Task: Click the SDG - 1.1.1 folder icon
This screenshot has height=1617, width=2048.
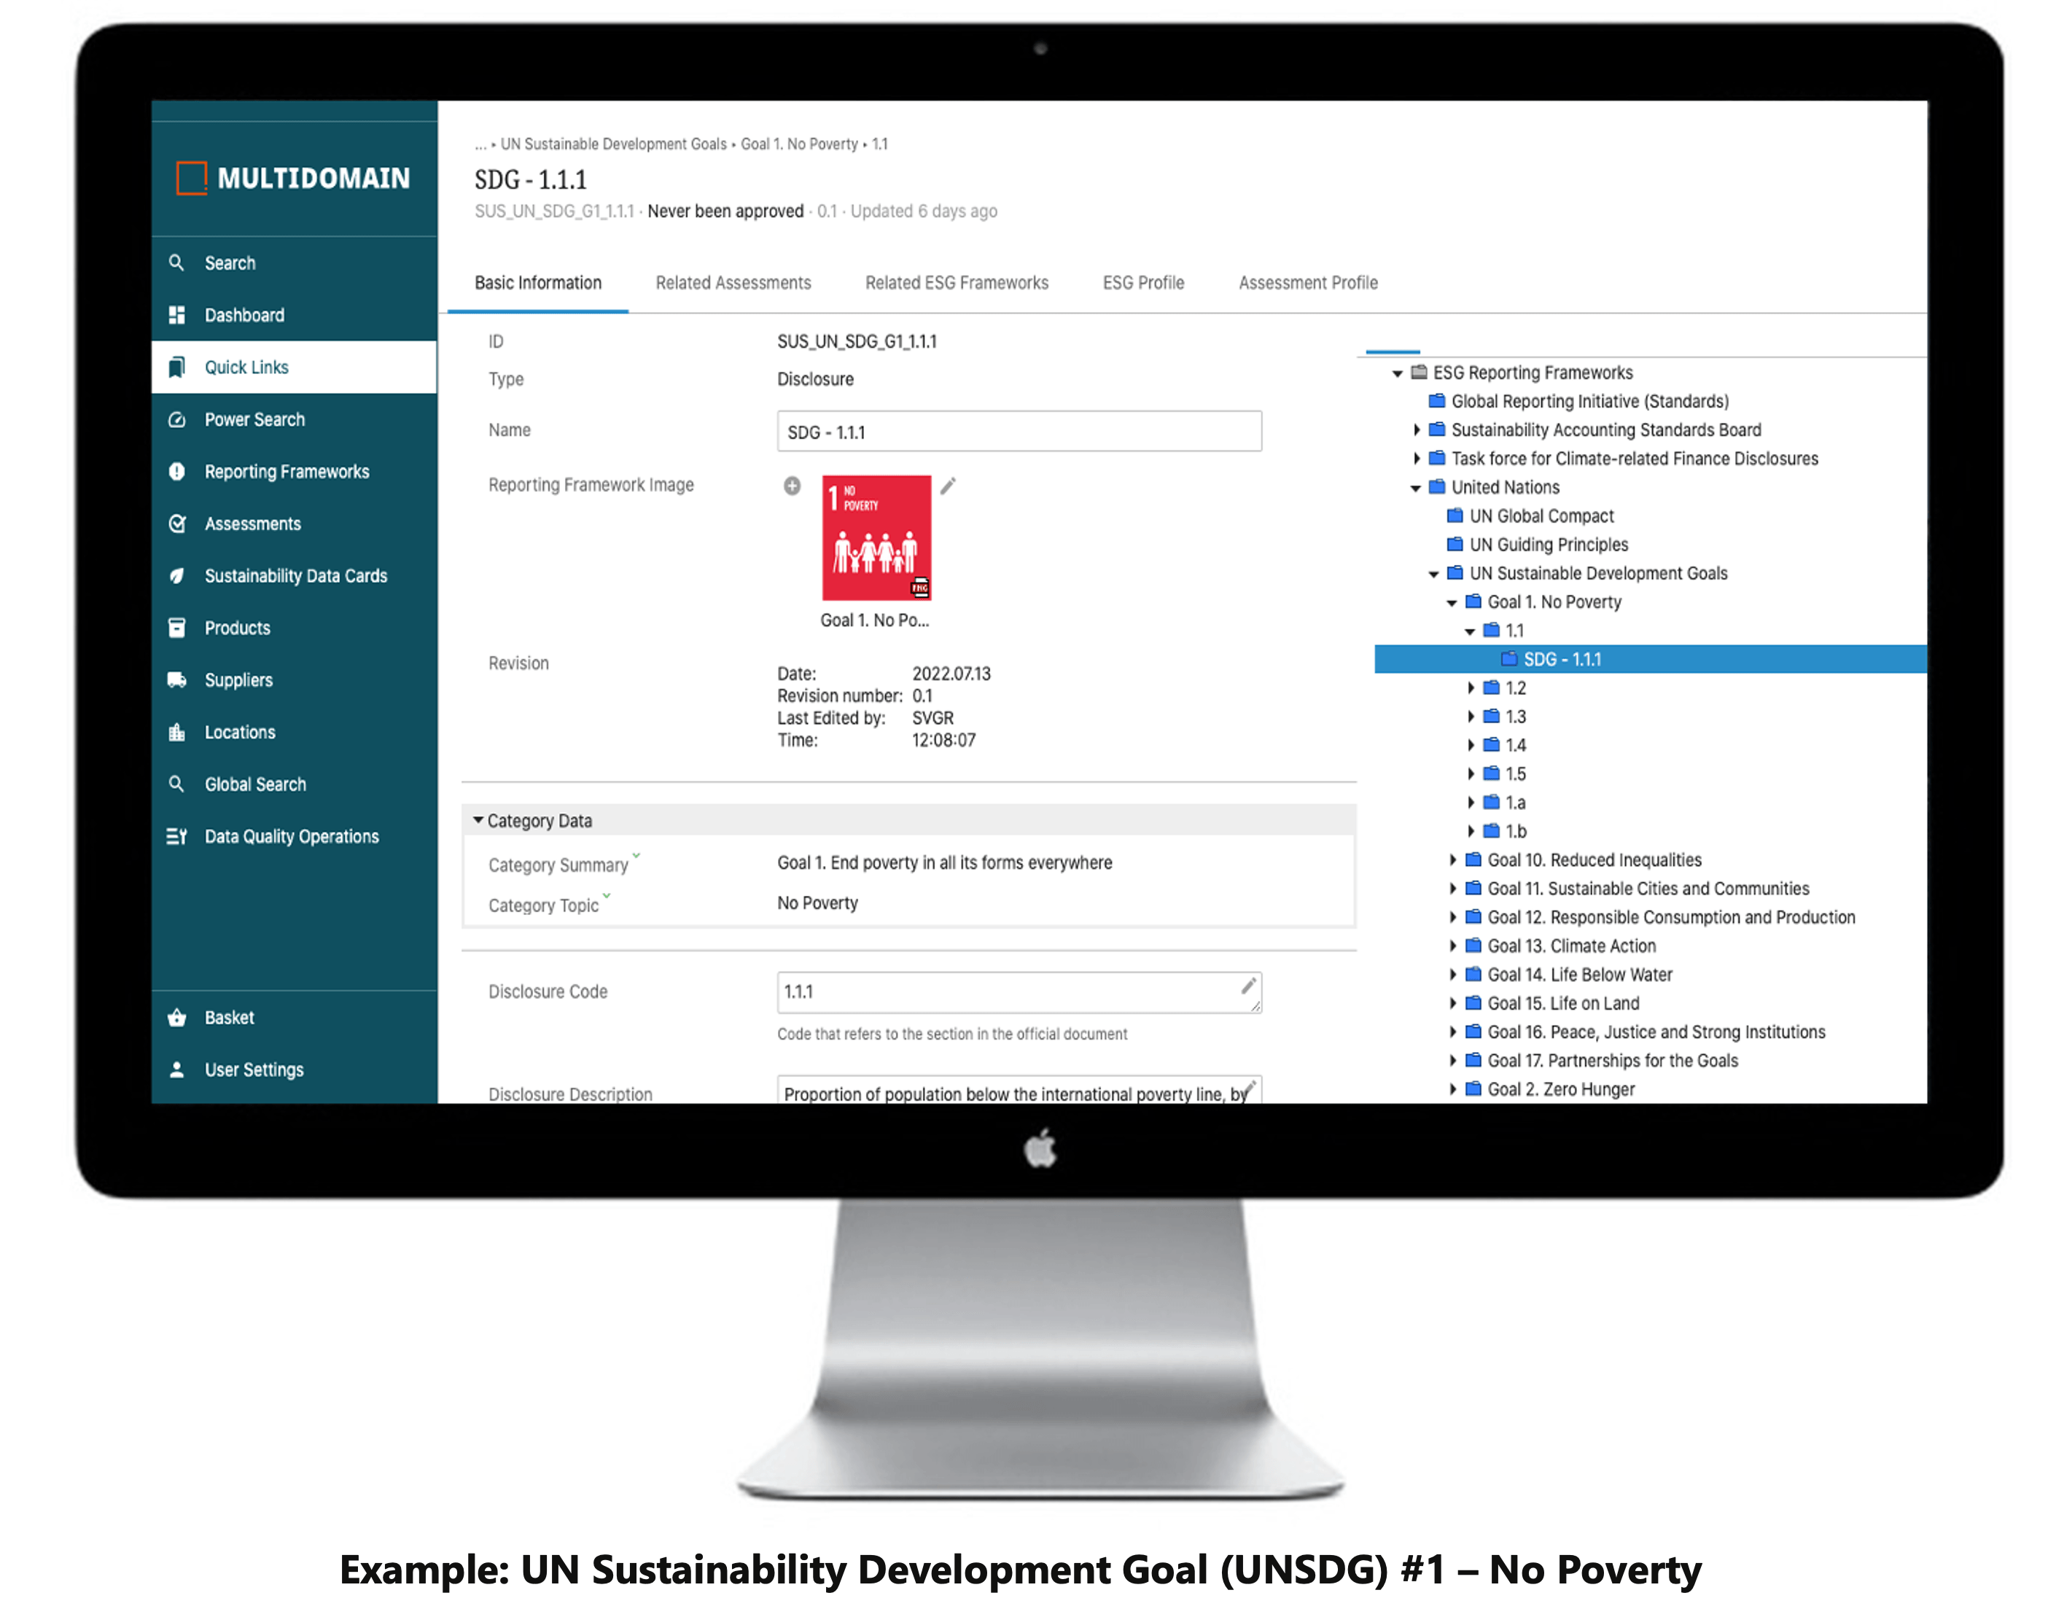Action: click(x=1509, y=658)
